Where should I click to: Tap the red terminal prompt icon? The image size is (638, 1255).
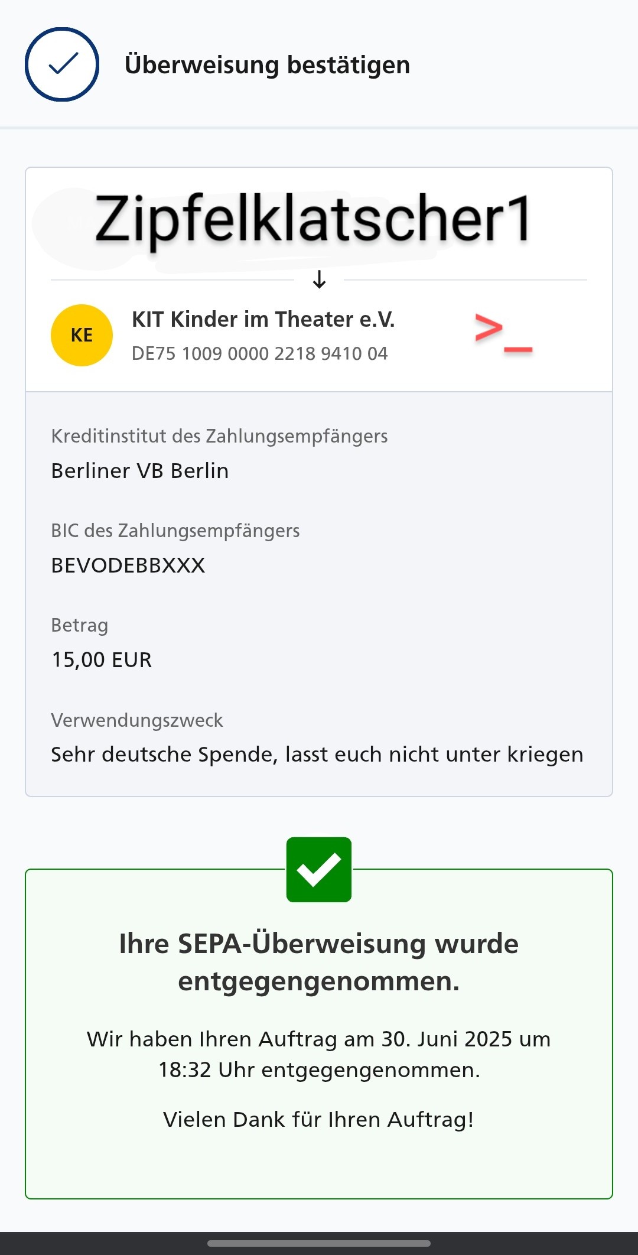coord(503,334)
